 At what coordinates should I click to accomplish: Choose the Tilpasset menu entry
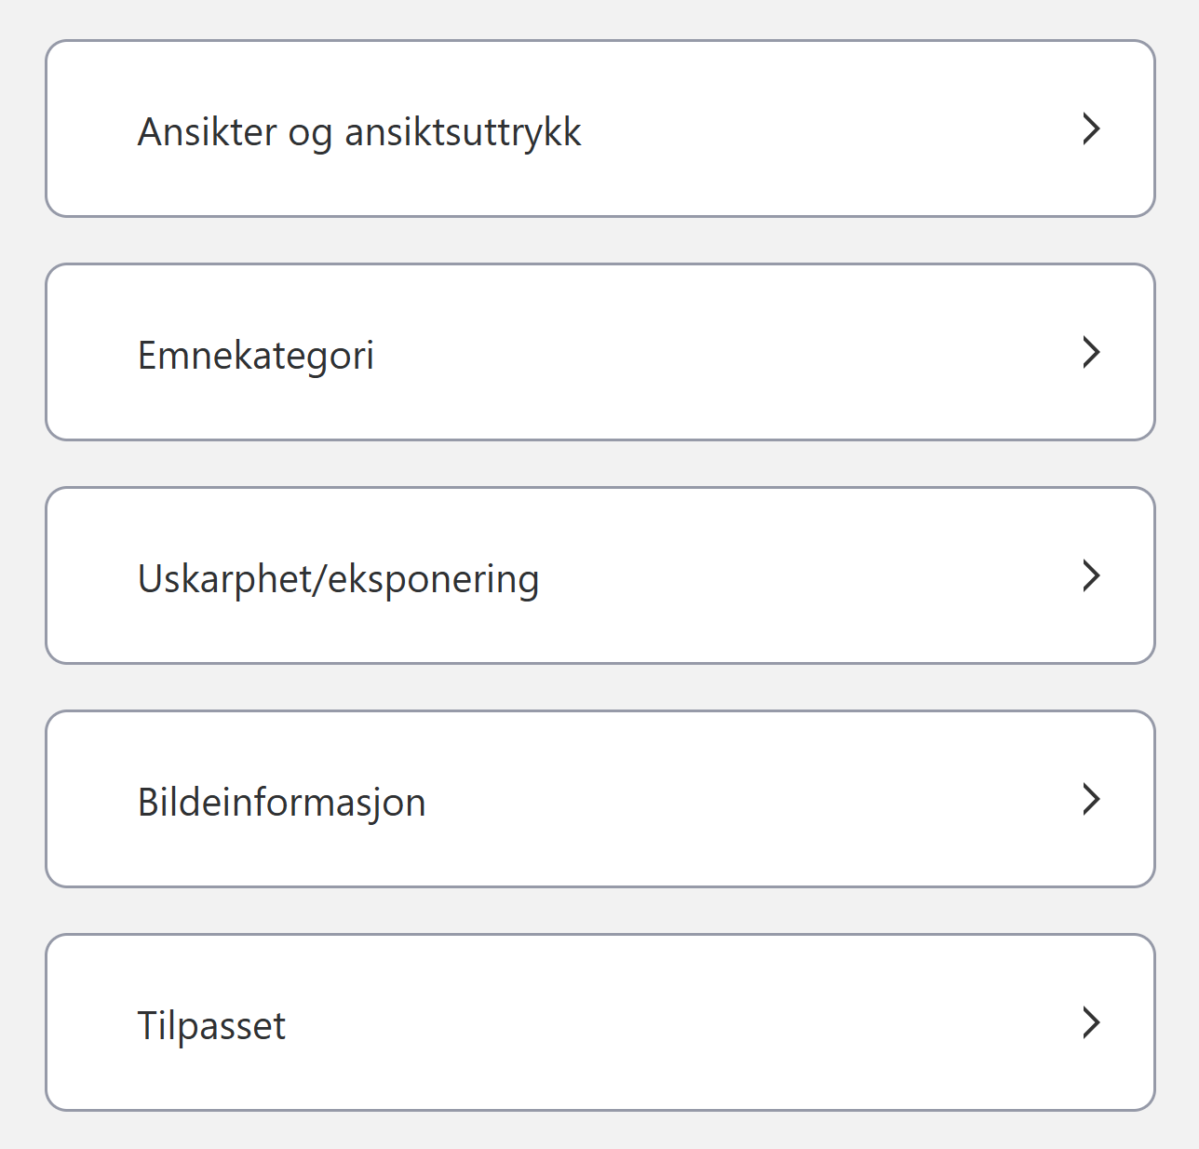pyautogui.click(x=599, y=1023)
